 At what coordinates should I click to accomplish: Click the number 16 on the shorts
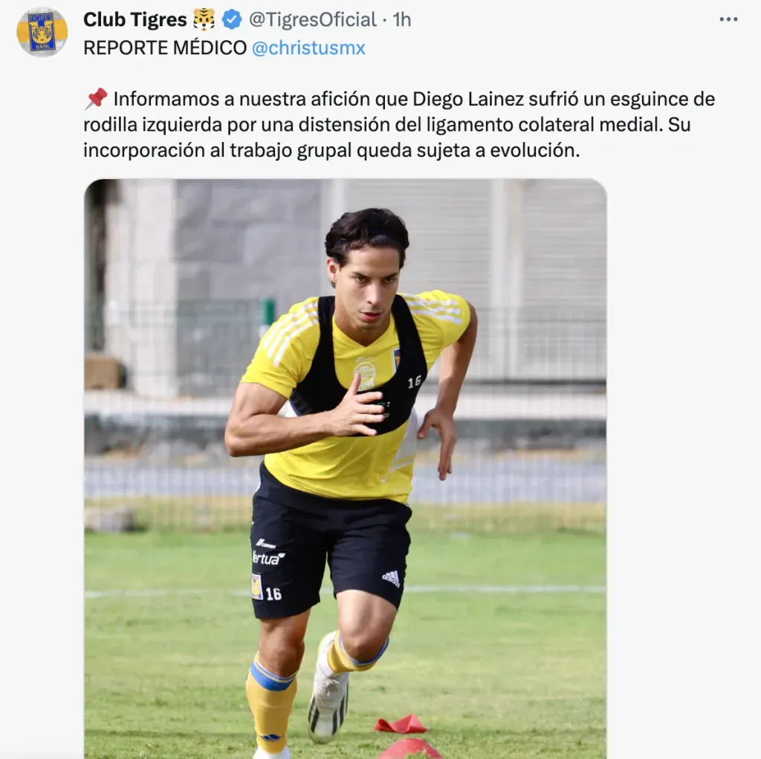(273, 593)
